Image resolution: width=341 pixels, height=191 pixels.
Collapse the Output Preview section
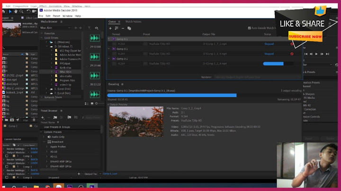coord(108,104)
